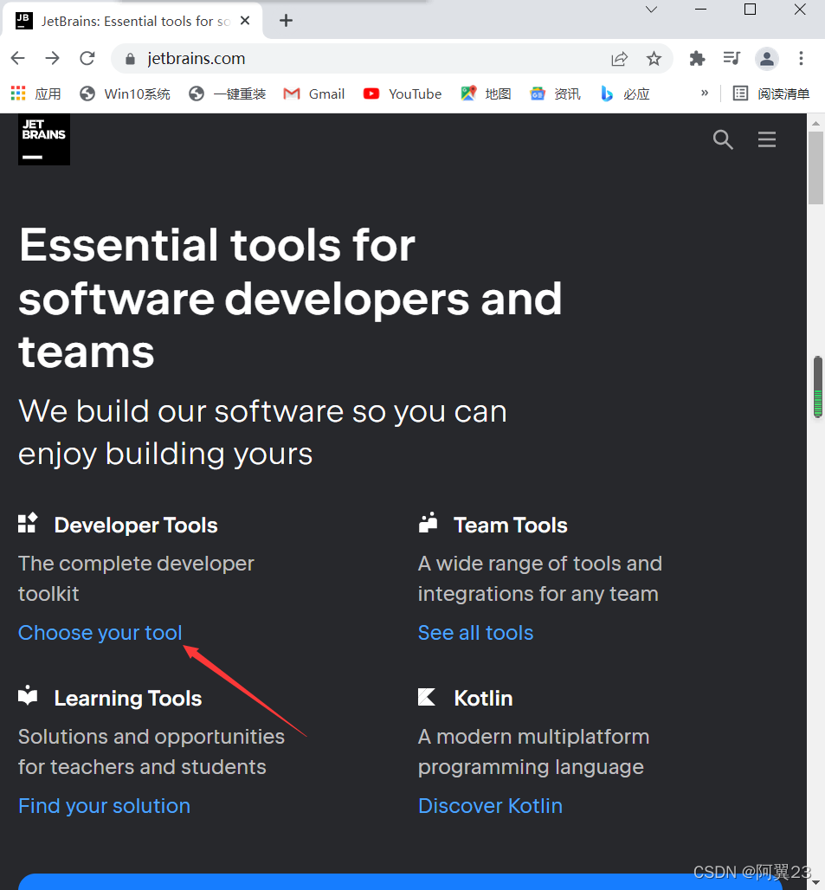Click the Essential tools for software developers headline

coord(290,299)
